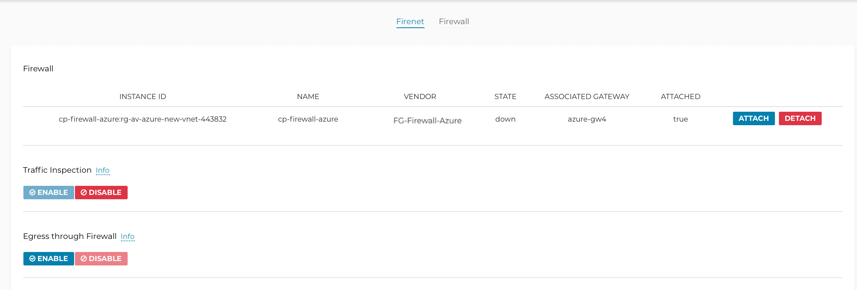Select the cp-firewall-azure instance ID cell
Viewport: 857px width, 290px height.
tap(143, 119)
